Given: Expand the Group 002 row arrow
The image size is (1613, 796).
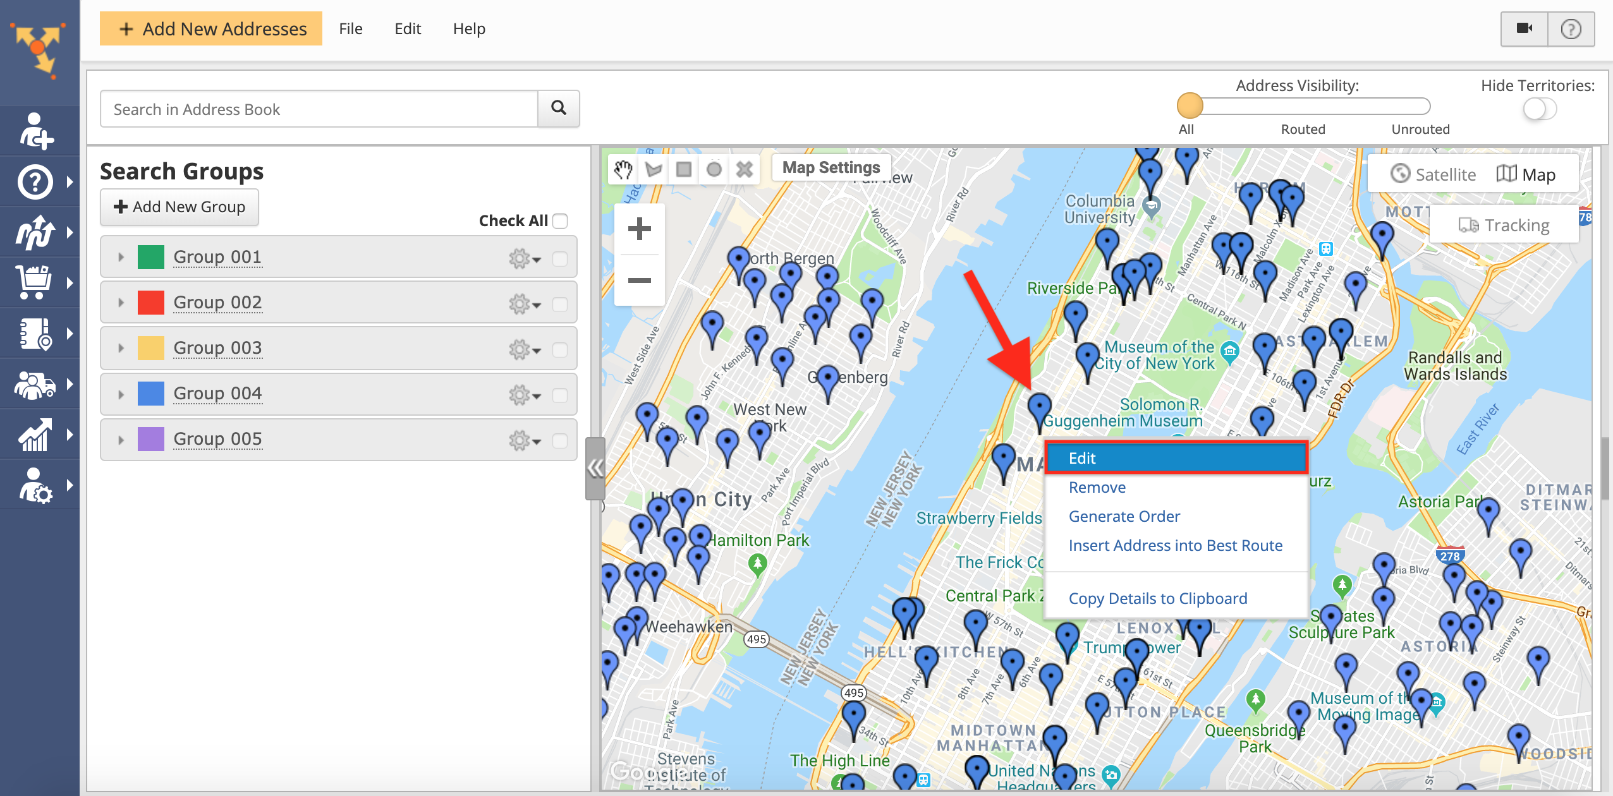Looking at the screenshot, I should tap(121, 303).
